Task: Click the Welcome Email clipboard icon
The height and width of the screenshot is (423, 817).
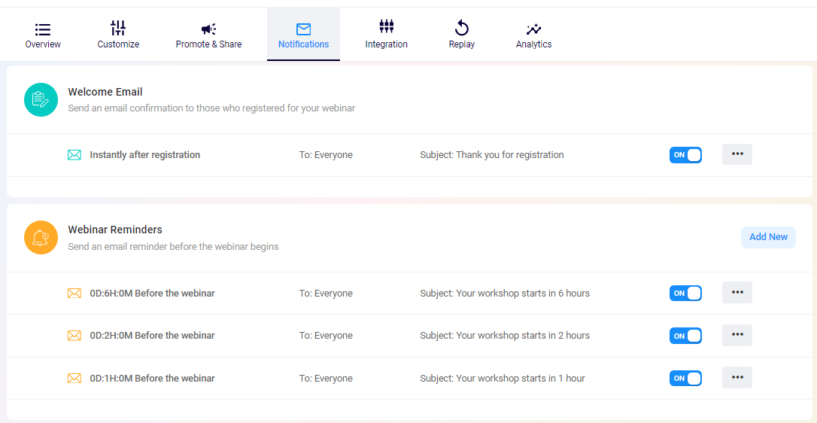Action: coord(41,99)
